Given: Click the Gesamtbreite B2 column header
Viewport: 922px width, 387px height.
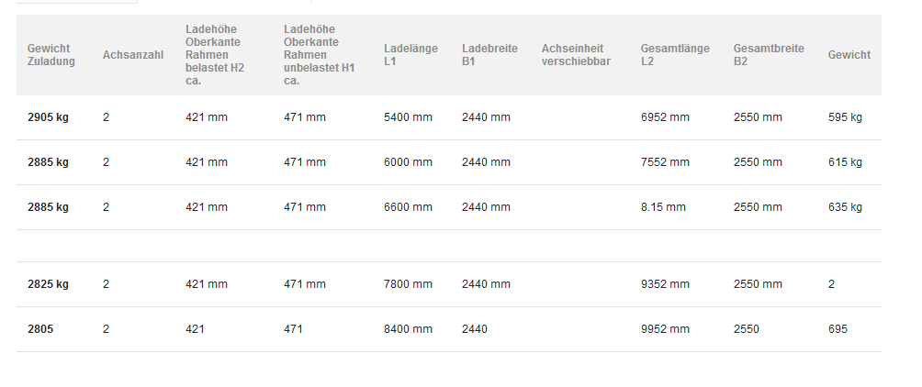Looking at the screenshot, I should click(769, 55).
